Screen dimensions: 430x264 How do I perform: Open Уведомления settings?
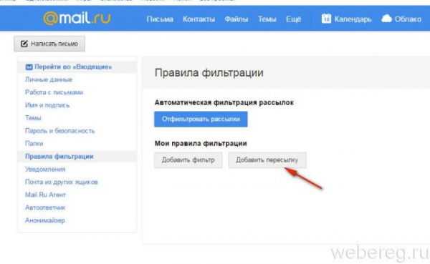pos(45,170)
